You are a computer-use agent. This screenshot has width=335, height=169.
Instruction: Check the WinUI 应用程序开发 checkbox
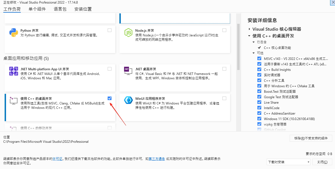click(x=224, y=98)
